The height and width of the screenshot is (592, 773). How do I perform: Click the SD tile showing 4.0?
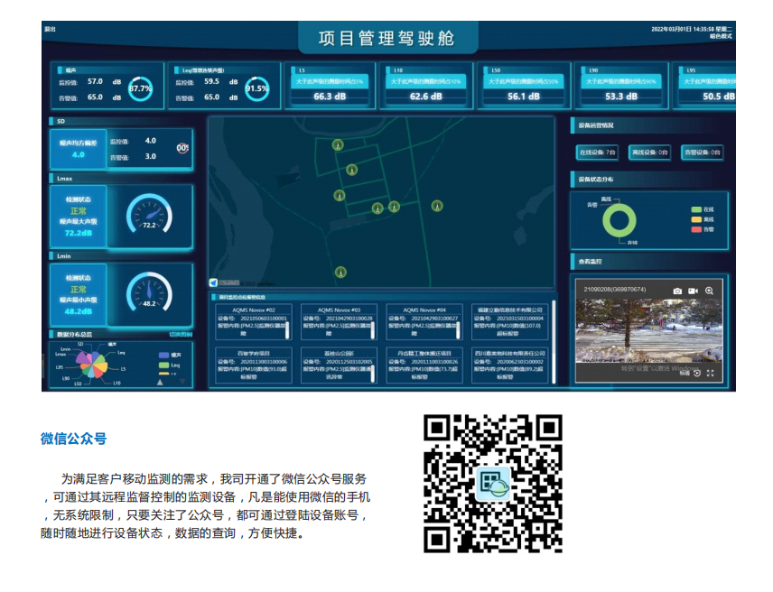tap(78, 149)
